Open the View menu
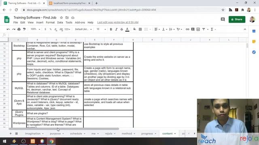Viewport: 259px width, 145px height. 31,23
